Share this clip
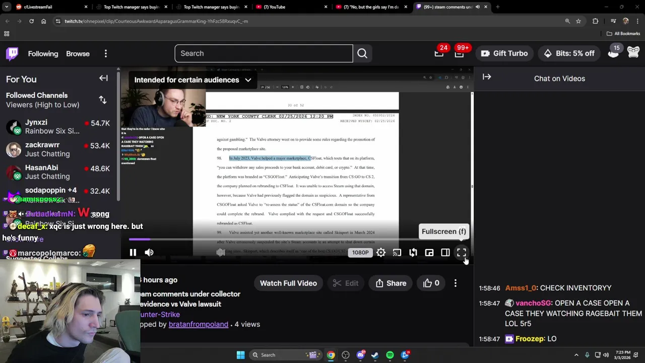Screen dimensions: 645x363 (391, 283)
